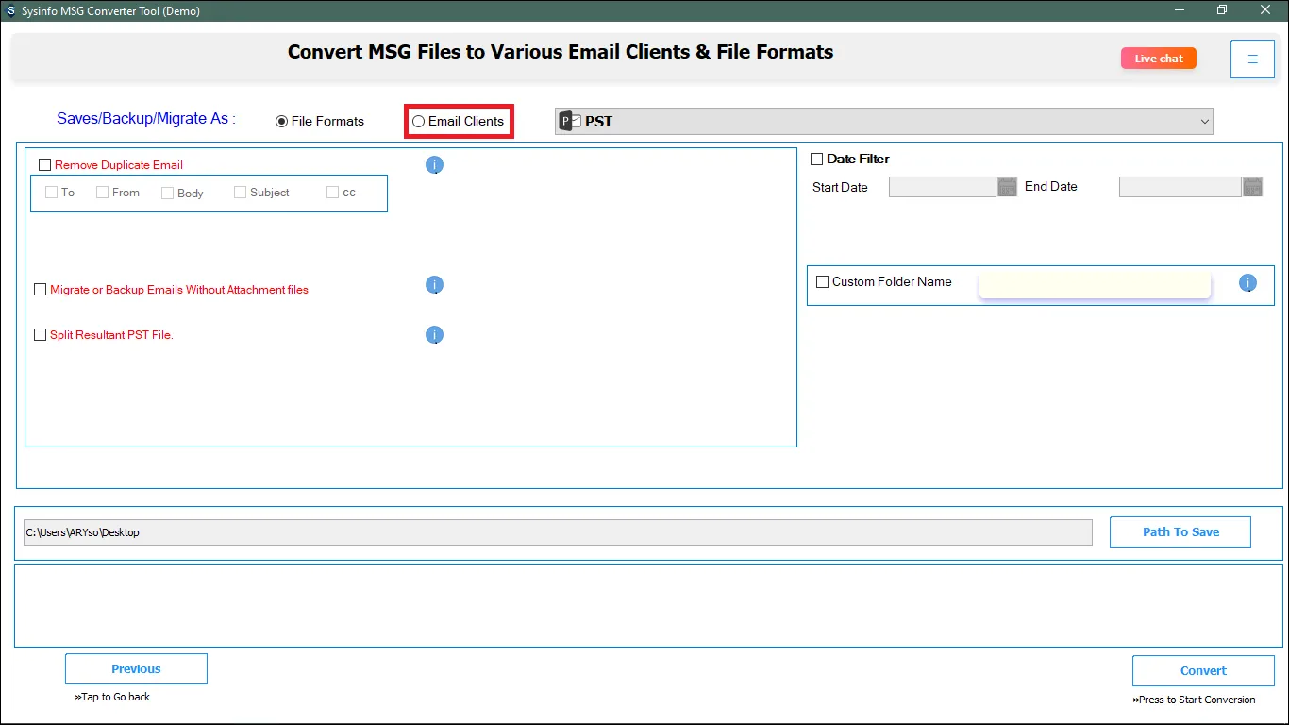Select the Email Clients radio button

(419, 122)
